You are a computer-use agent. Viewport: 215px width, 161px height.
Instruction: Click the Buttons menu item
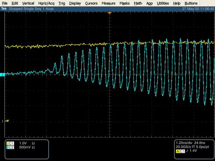point(191,3)
